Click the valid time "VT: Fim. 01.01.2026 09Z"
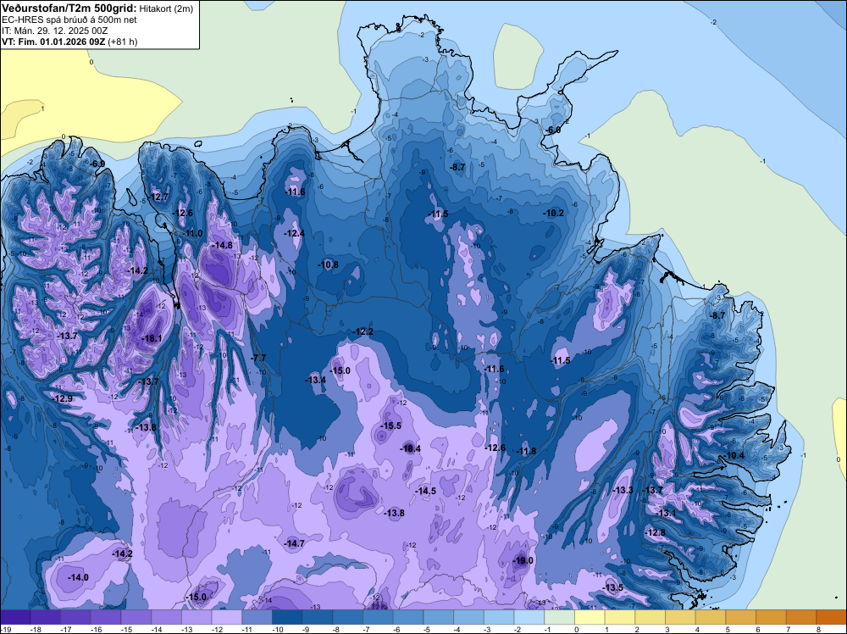The height and width of the screenshot is (634, 847). click(53, 42)
